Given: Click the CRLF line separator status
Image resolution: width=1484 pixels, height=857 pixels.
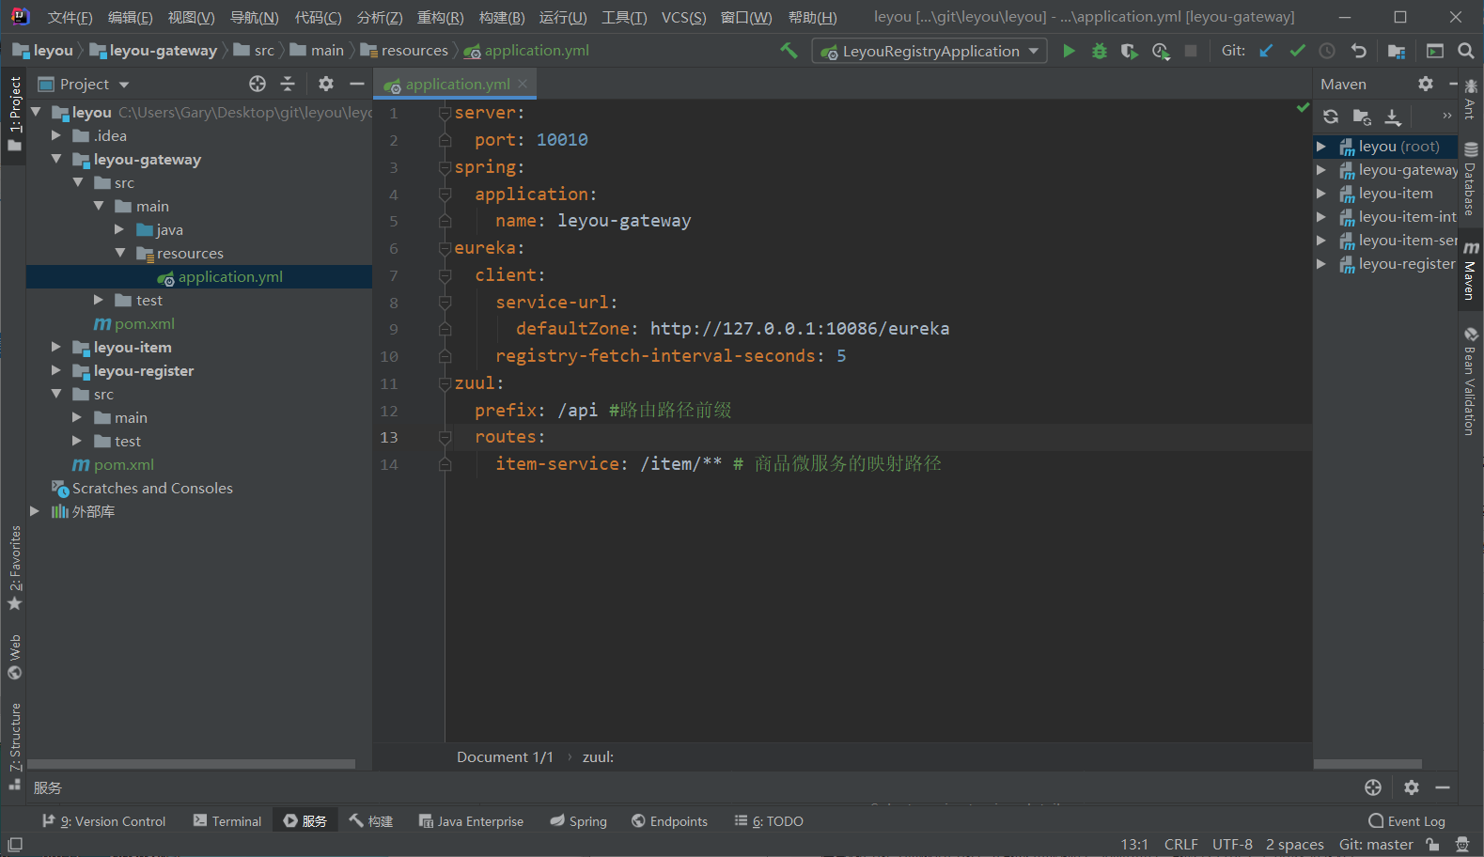Looking at the screenshot, I should (1180, 844).
